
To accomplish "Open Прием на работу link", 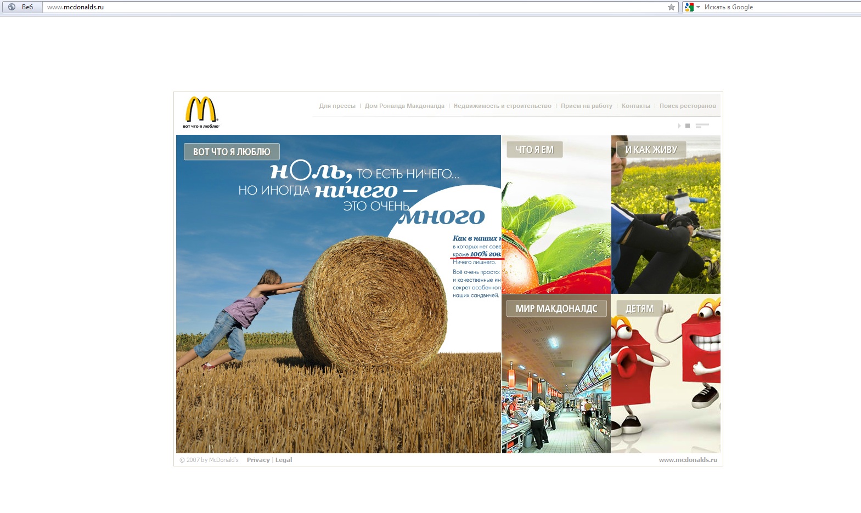I will pyautogui.click(x=586, y=106).
